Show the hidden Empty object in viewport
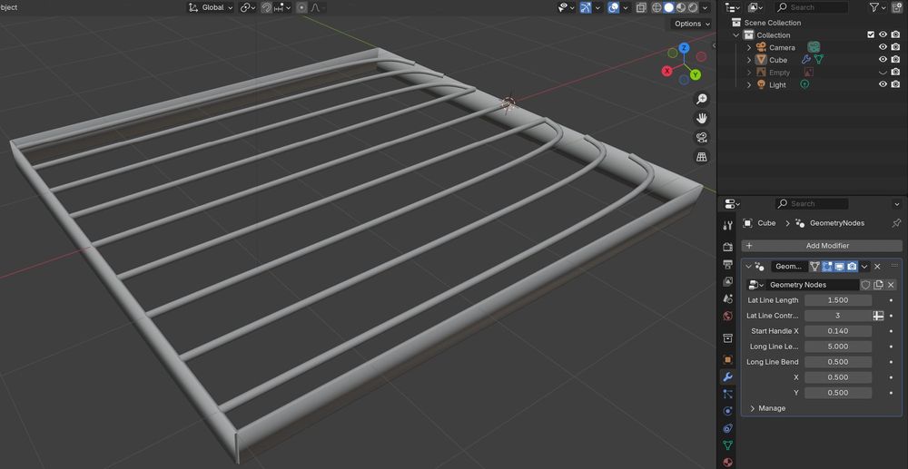The width and height of the screenshot is (908, 469). coord(883,73)
